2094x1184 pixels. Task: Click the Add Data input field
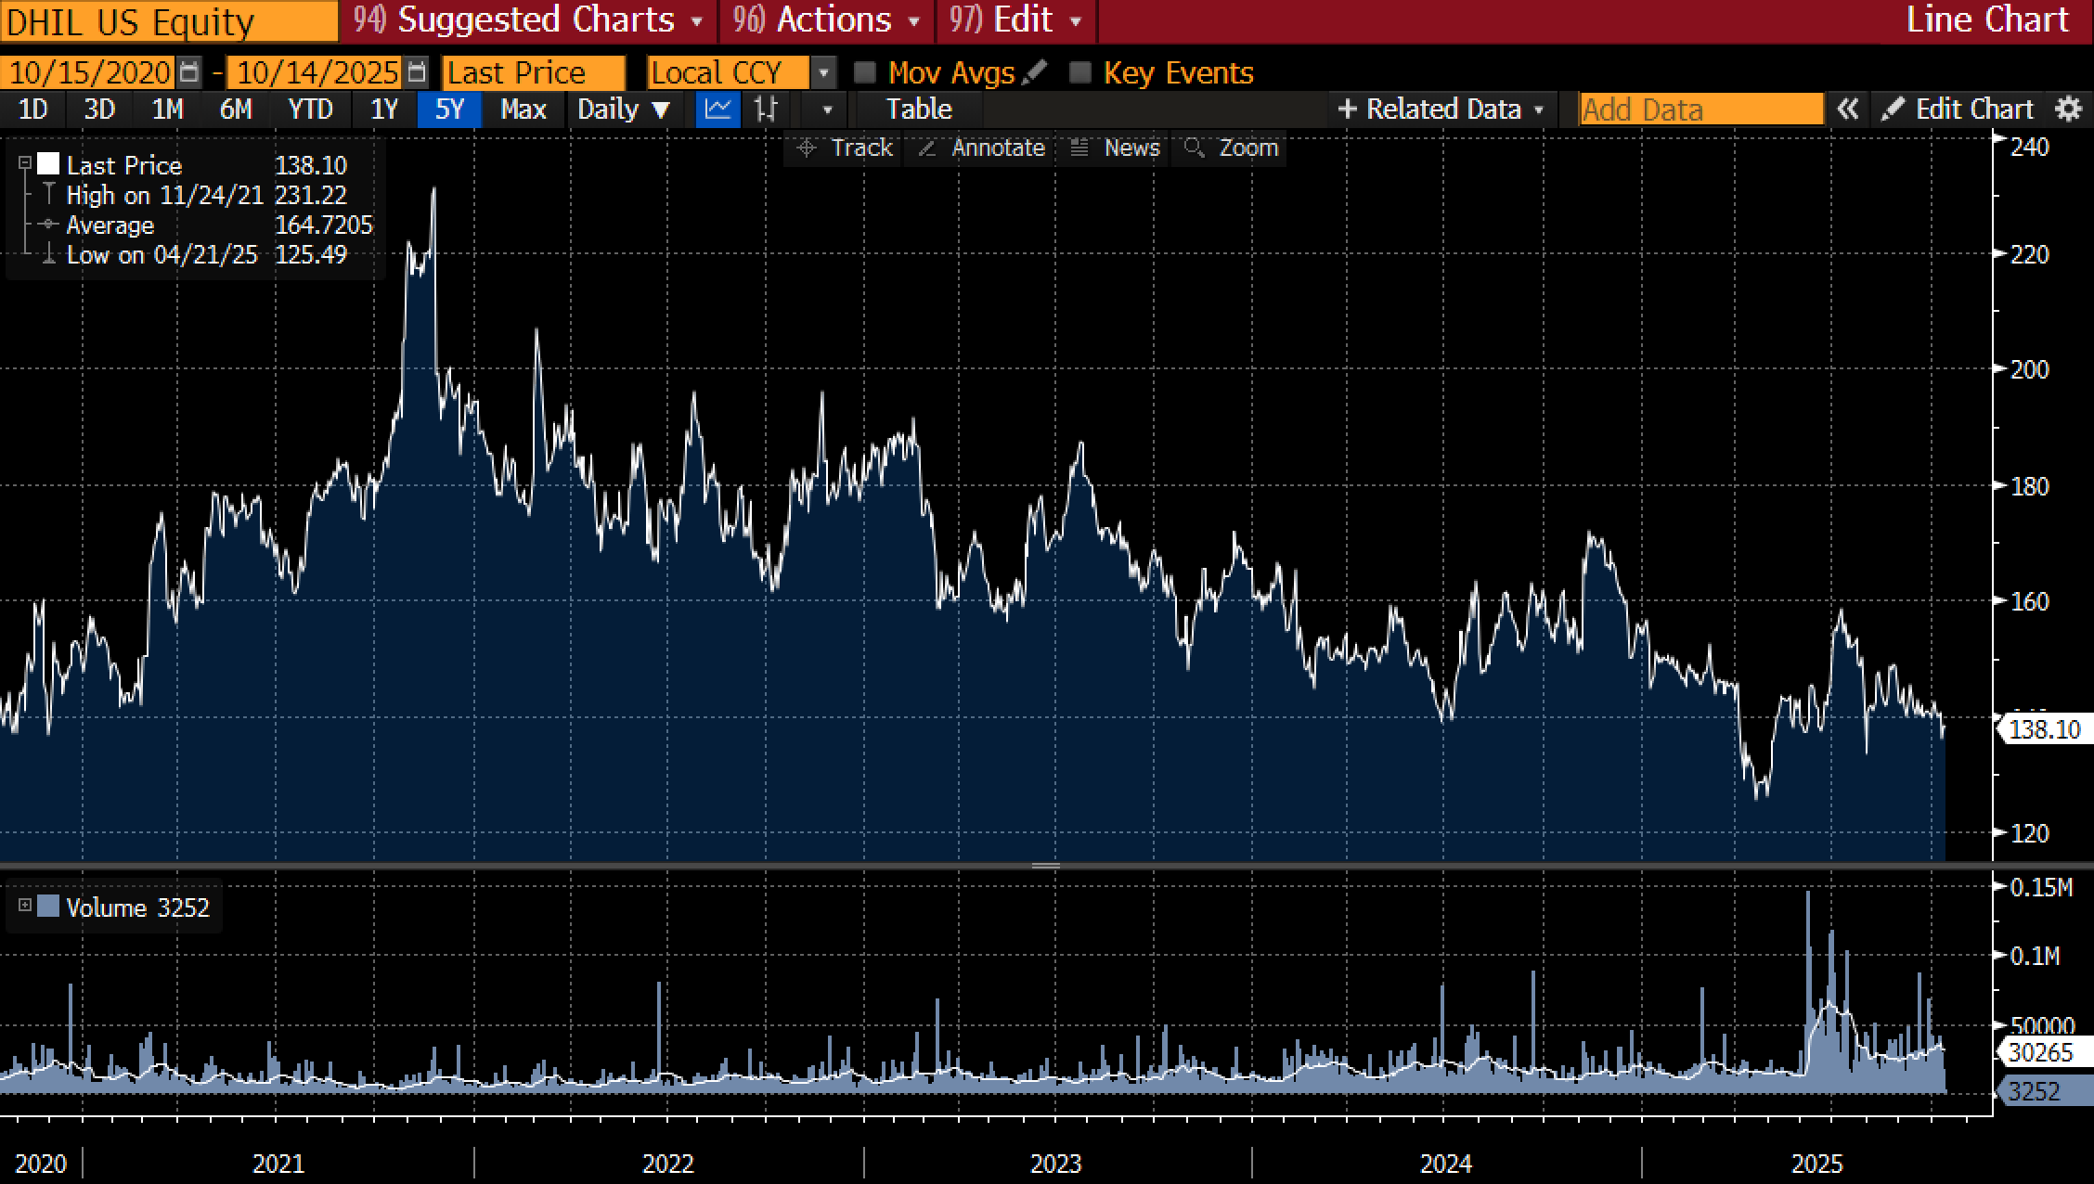pyautogui.click(x=1700, y=109)
